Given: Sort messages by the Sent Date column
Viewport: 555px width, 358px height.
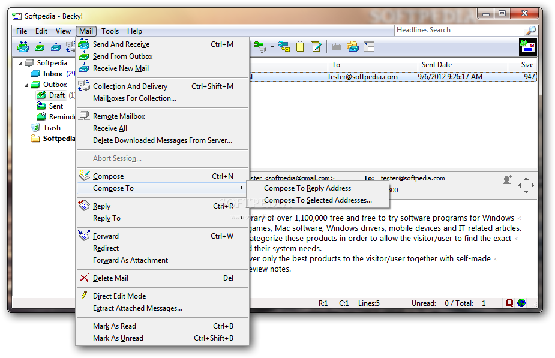Looking at the screenshot, I should tap(462, 65).
